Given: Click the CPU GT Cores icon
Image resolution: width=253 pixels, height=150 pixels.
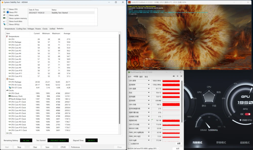Looking at the screenshot, I should tap(10, 88).
